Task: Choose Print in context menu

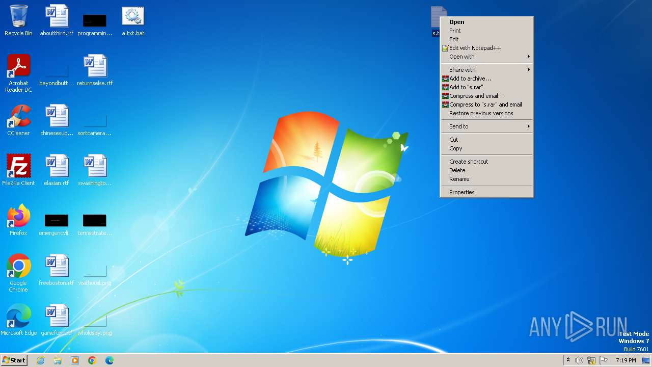Action: coord(486,31)
